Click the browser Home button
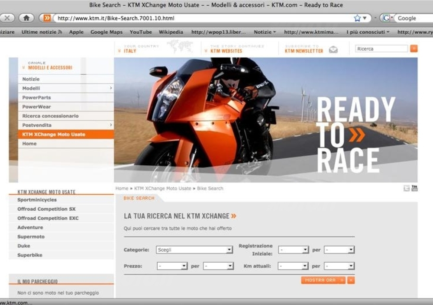 click(x=26, y=18)
